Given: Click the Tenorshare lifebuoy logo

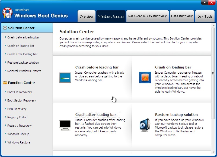Looking at the screenshot, I should coord(7,12).
